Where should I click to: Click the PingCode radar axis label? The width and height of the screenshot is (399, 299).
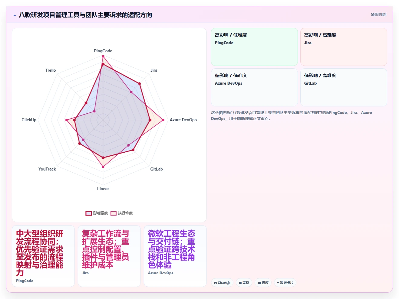[x=103, y=51]
